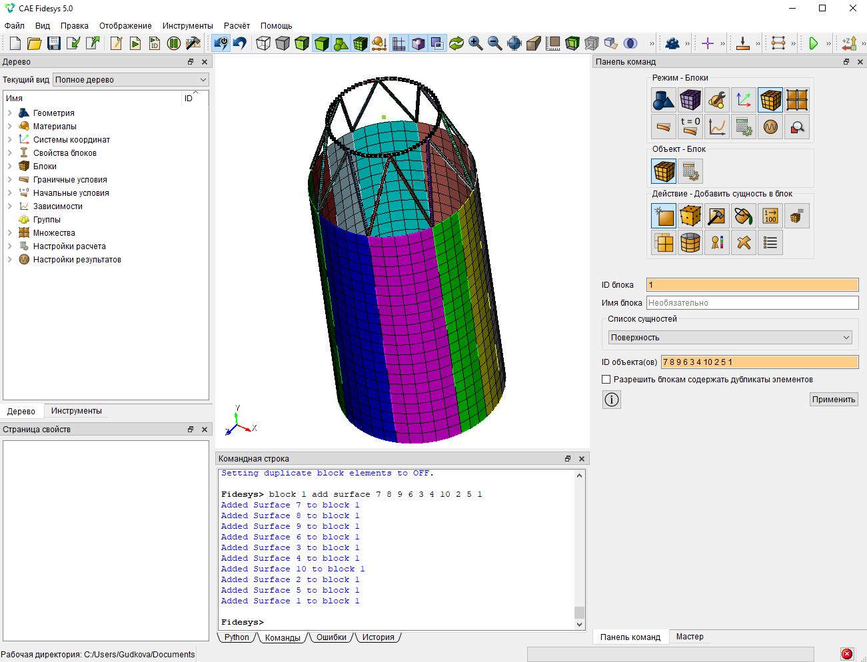
Task: Select Geometry mode icon in command panel
Action: click(664, 100)
